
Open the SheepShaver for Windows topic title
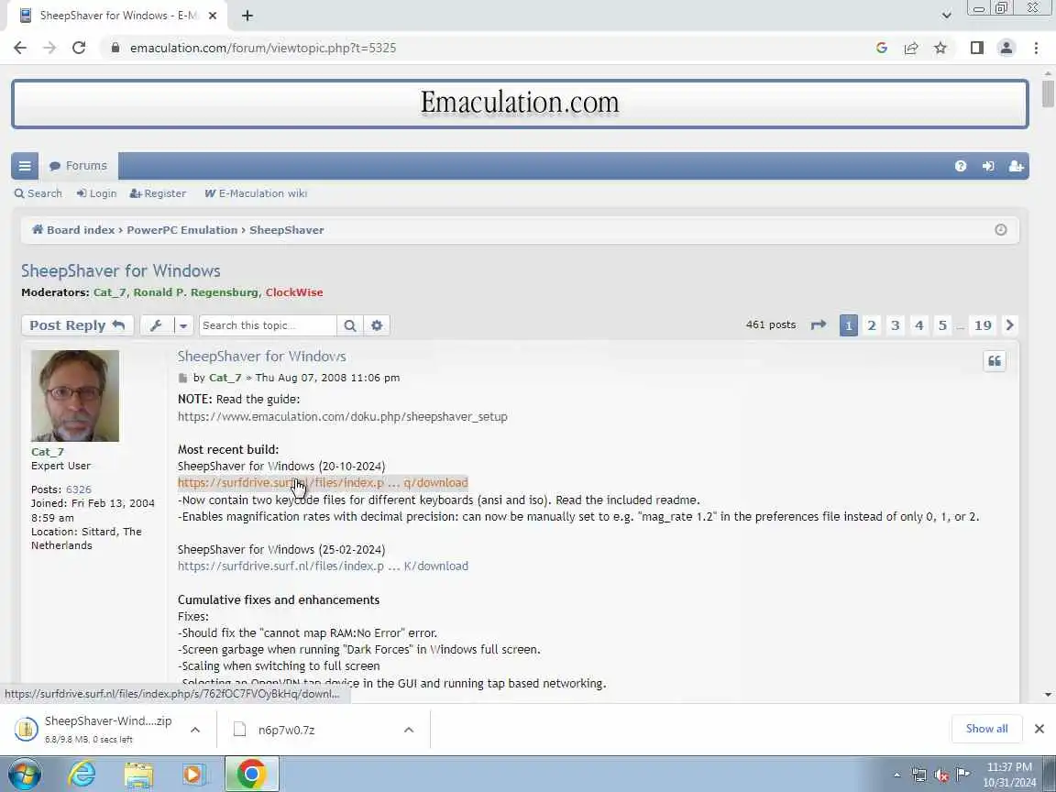click(121, 270)
